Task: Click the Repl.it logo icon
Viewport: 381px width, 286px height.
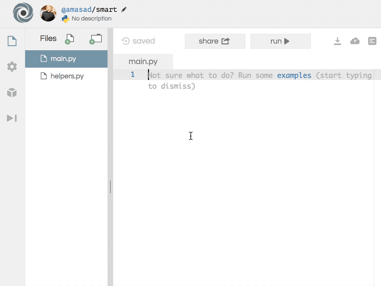Action: (x=23, y=13)
